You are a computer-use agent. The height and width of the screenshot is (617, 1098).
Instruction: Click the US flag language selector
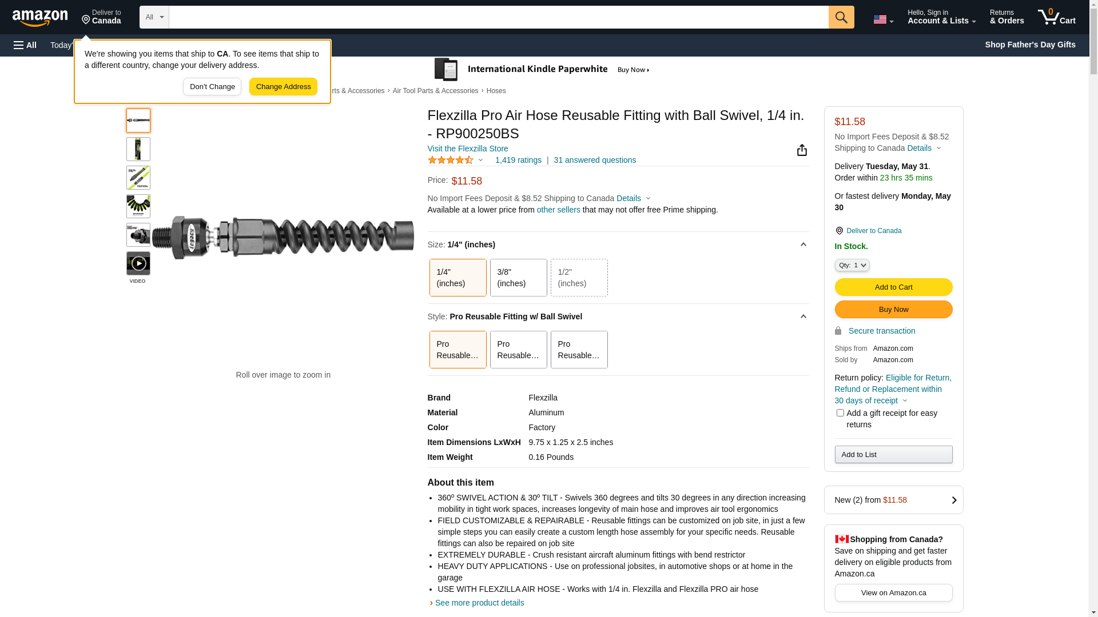click(883, 19)
